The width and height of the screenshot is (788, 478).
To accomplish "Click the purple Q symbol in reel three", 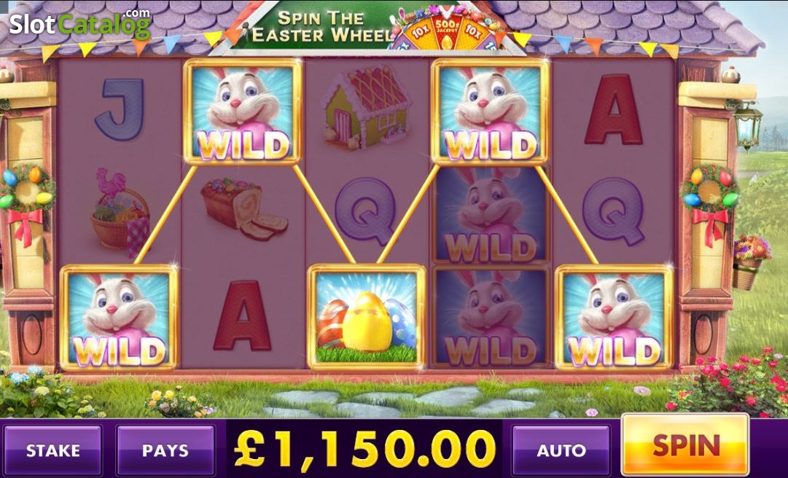I will click(365, 211).
